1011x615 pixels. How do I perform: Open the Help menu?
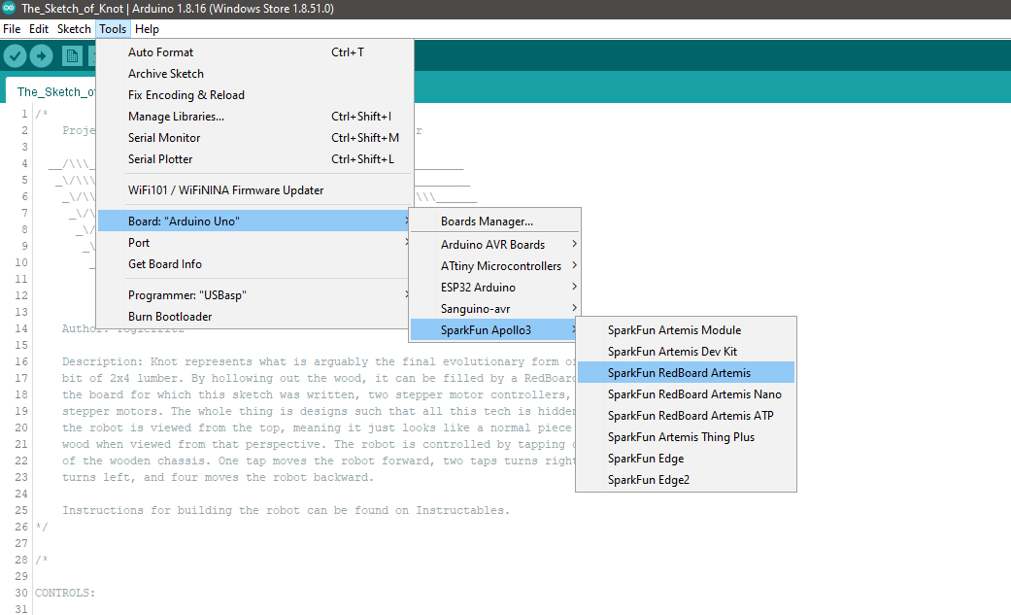[147, 29]
